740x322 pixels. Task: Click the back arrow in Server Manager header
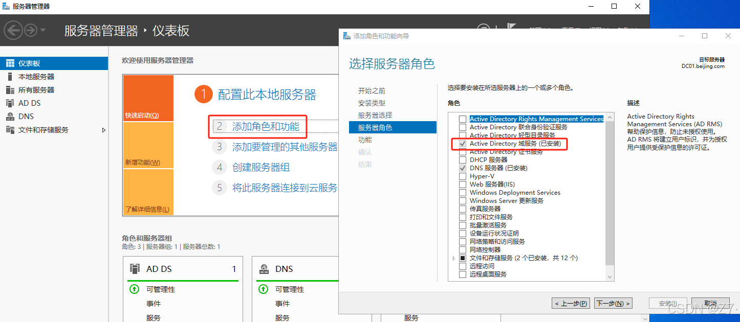click(x=13, y=31)
